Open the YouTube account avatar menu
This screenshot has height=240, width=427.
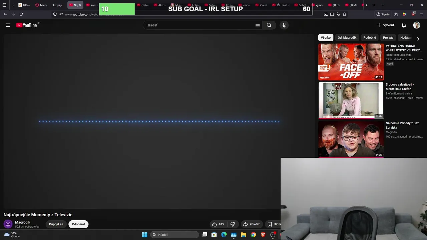point(417,25)
